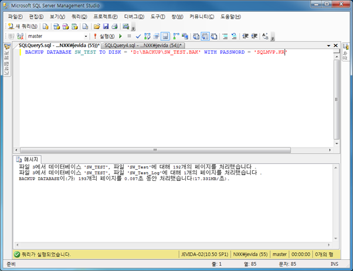Click in the BACKUP DATABASE query line
The image size is (353, 271).
coord(156,52)
